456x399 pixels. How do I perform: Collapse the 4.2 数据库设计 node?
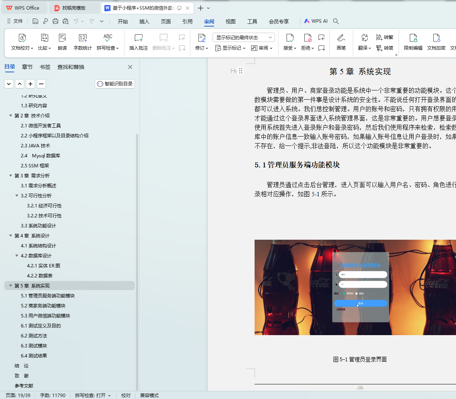point(17,256)
